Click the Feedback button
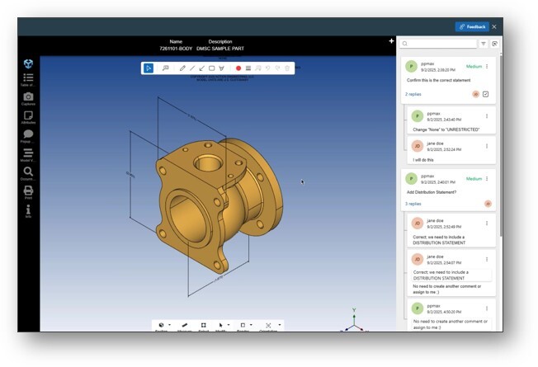The width and height of the screenshot is (538, 367). tap(472, 26)
